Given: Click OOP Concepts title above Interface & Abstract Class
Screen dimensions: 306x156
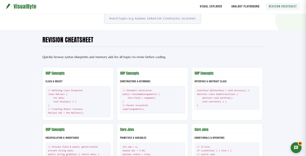Looking at the screenshot, I should (x=204, y=73).
